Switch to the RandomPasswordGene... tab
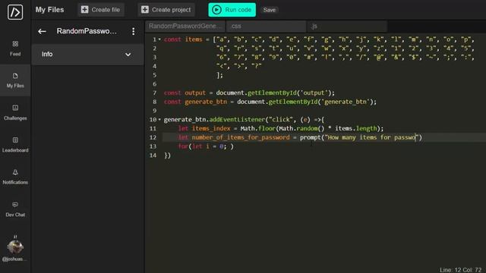This screenshot has width=486, height=273. [x=185, y=27]
